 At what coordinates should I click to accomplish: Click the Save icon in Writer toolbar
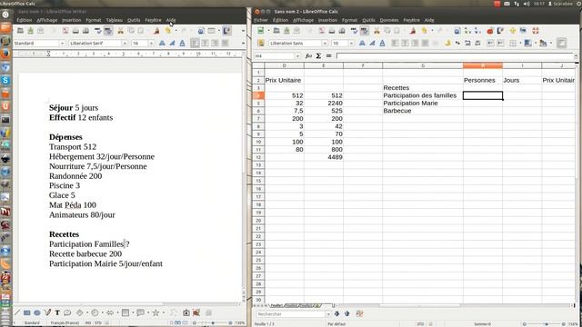coord(30,31)
